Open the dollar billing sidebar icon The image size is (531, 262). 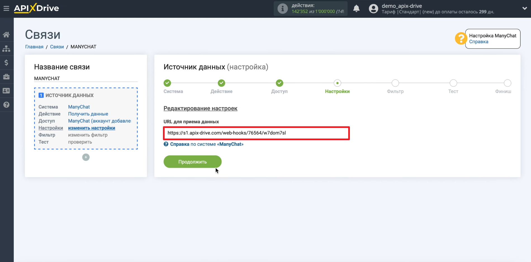click(x=6, y=63)
